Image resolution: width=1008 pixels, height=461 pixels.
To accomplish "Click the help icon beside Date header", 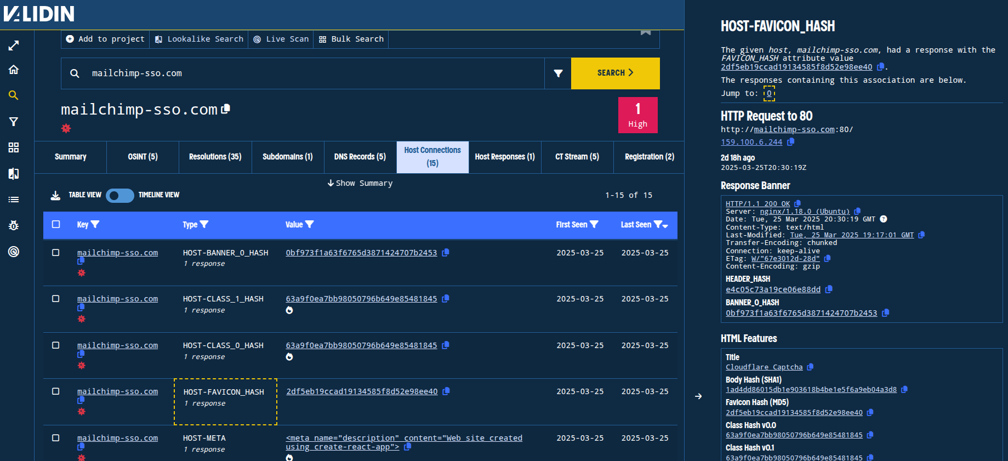I will pos(884,219).
